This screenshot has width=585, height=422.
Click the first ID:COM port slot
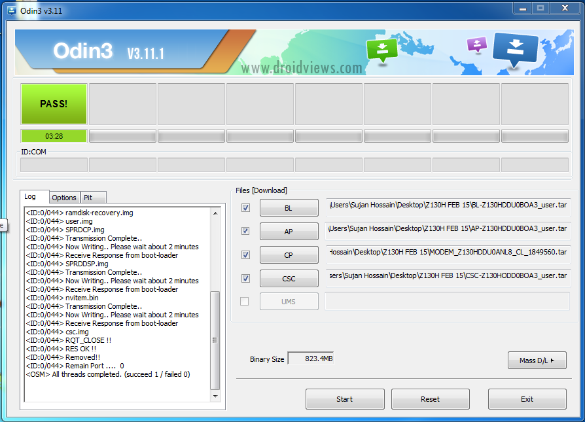(54, 164)
